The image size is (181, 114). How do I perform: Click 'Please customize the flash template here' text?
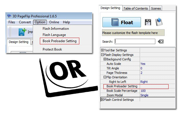130,33
